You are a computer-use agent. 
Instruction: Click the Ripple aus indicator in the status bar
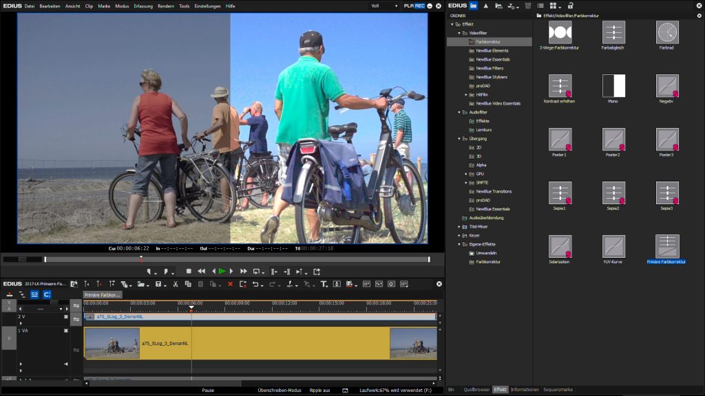pyautogui.click(x=321, y=390)
